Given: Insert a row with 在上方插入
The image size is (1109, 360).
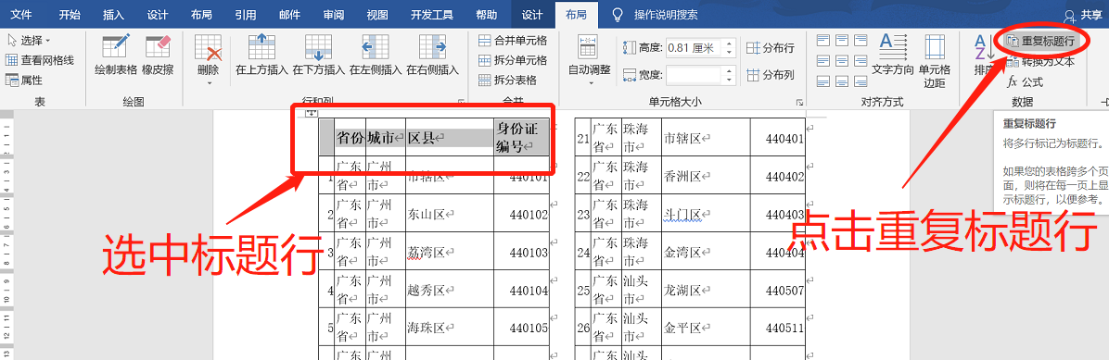Looking at the screenshot, I should pos(261,55).
